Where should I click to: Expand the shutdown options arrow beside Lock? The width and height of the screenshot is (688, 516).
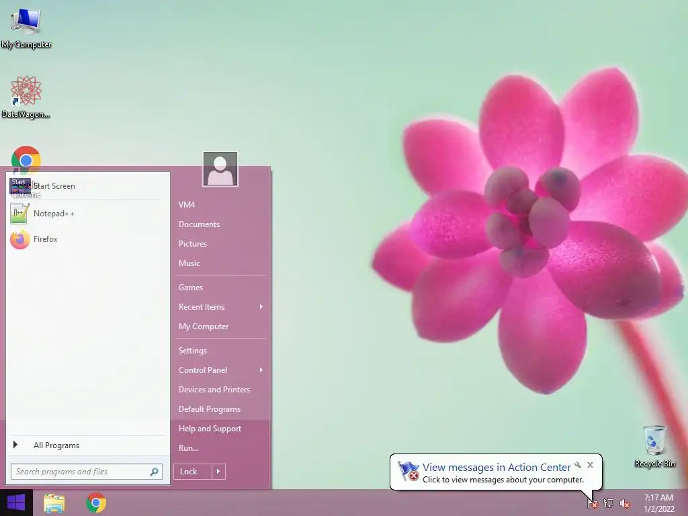218,472
